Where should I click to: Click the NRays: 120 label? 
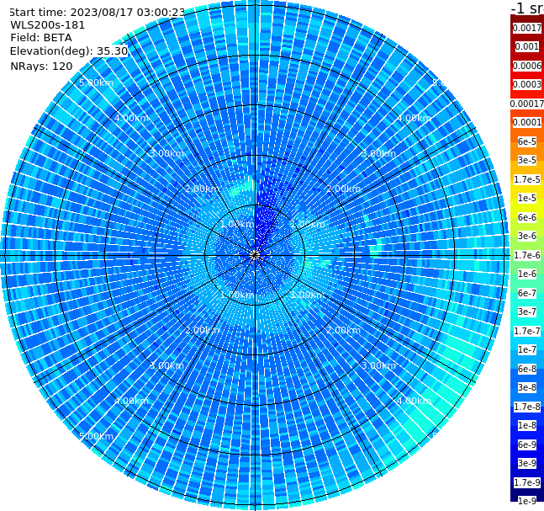[x=41, y=66]
